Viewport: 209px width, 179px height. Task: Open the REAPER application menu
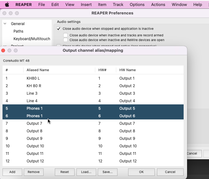(24, 4)
